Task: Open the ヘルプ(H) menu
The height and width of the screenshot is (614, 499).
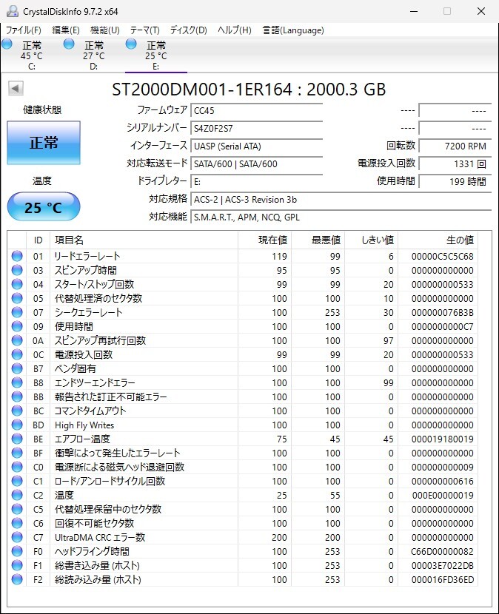Action: (x=235, y=30)
